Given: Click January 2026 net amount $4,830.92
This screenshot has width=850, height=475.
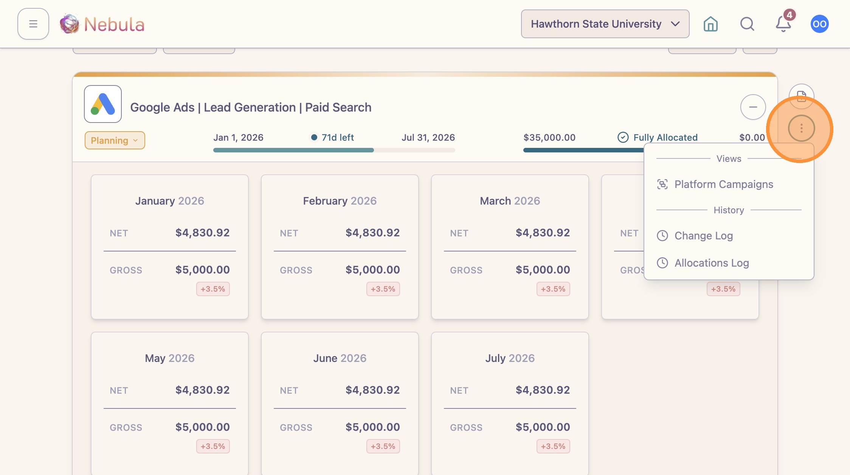Looking at the screenshot, I should tap(203, 233).
